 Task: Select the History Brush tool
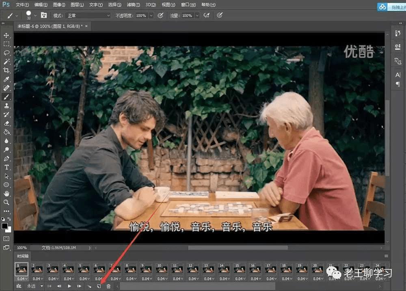[x=6, y=114]
